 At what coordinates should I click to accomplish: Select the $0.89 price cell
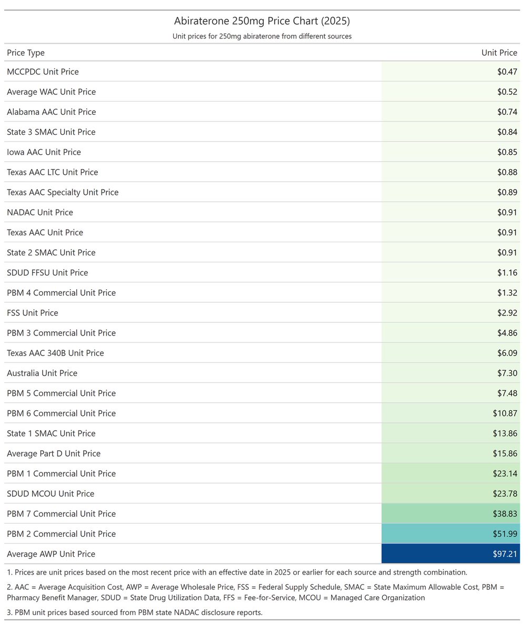(451, 192)
